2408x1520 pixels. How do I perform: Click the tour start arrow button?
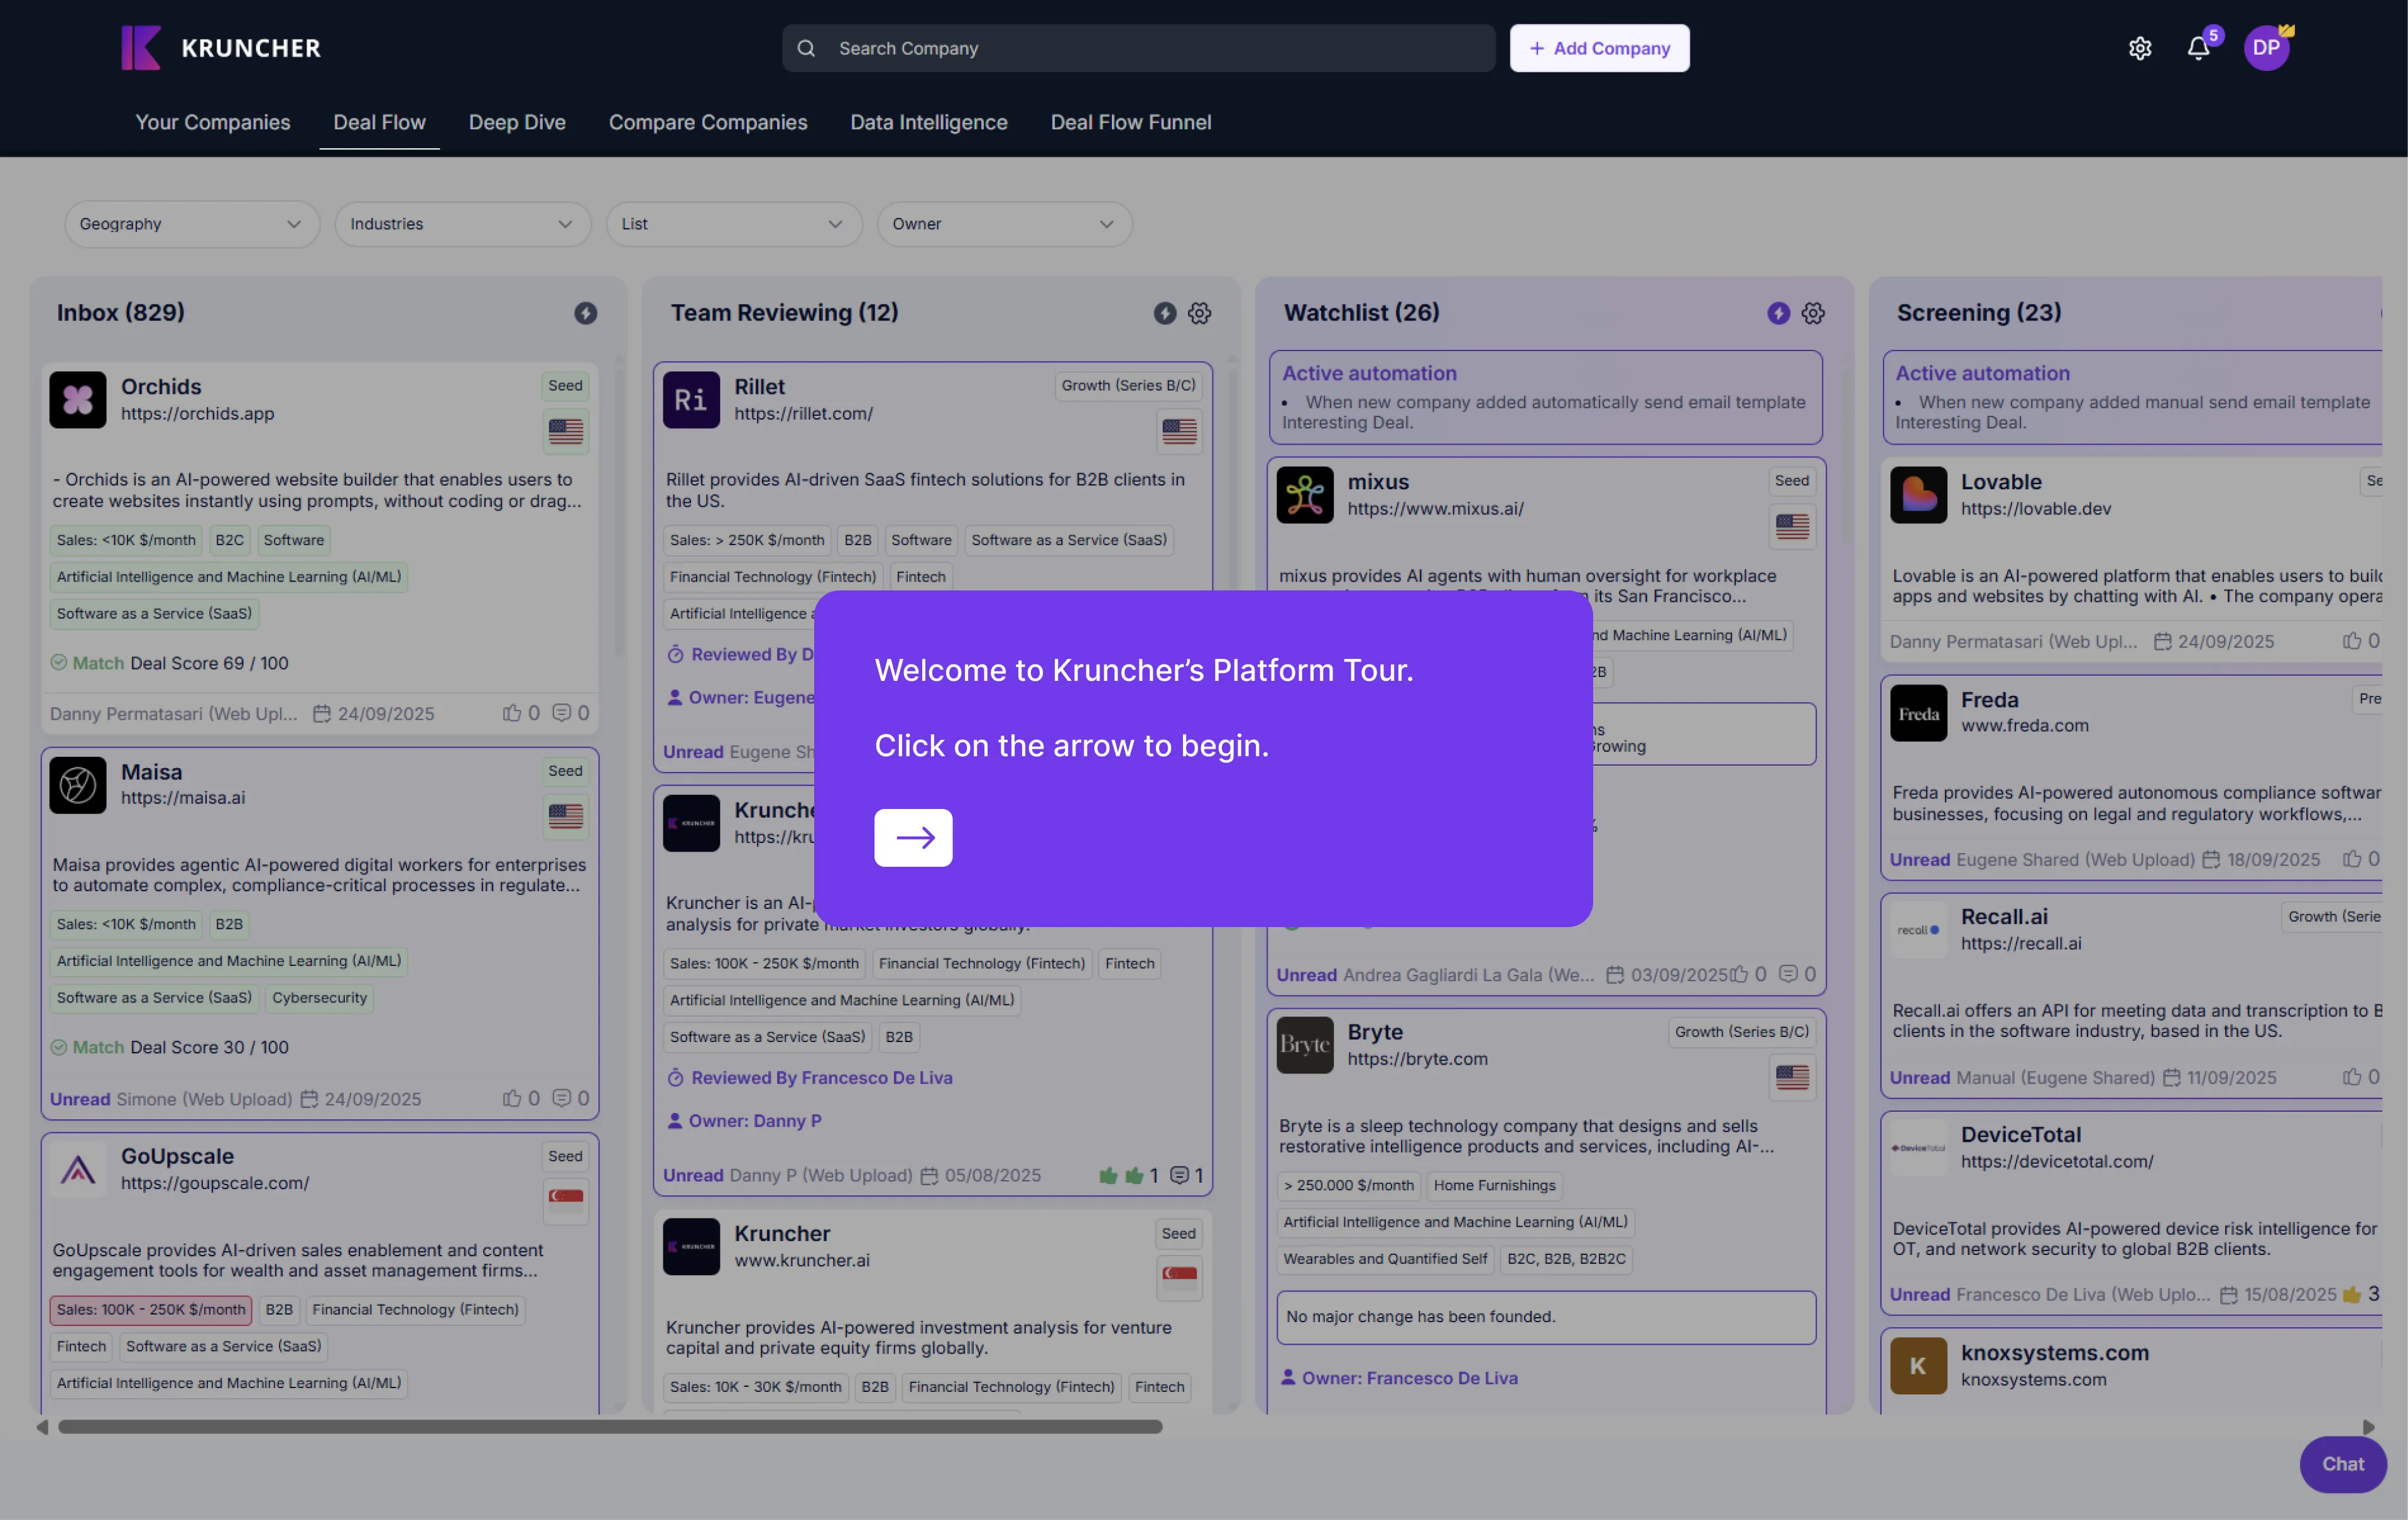click(912, 837)
